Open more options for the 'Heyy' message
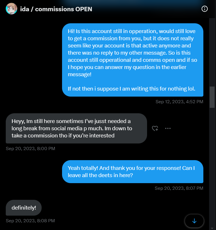 pyautogui.click(x=168, y=129)
